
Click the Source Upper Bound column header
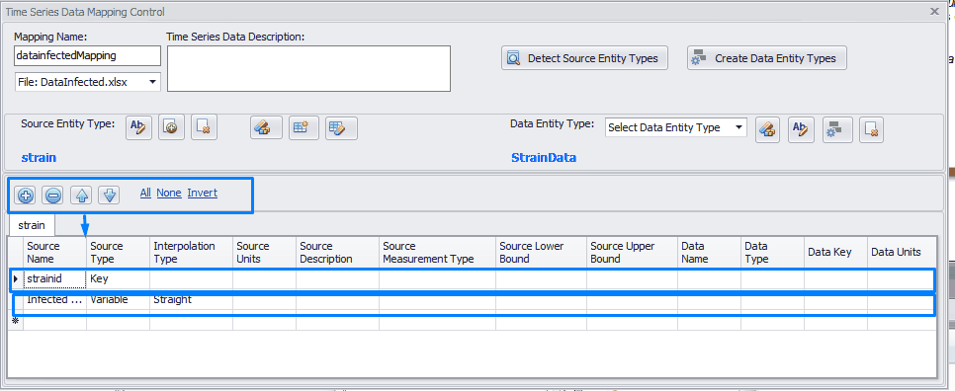632,253
